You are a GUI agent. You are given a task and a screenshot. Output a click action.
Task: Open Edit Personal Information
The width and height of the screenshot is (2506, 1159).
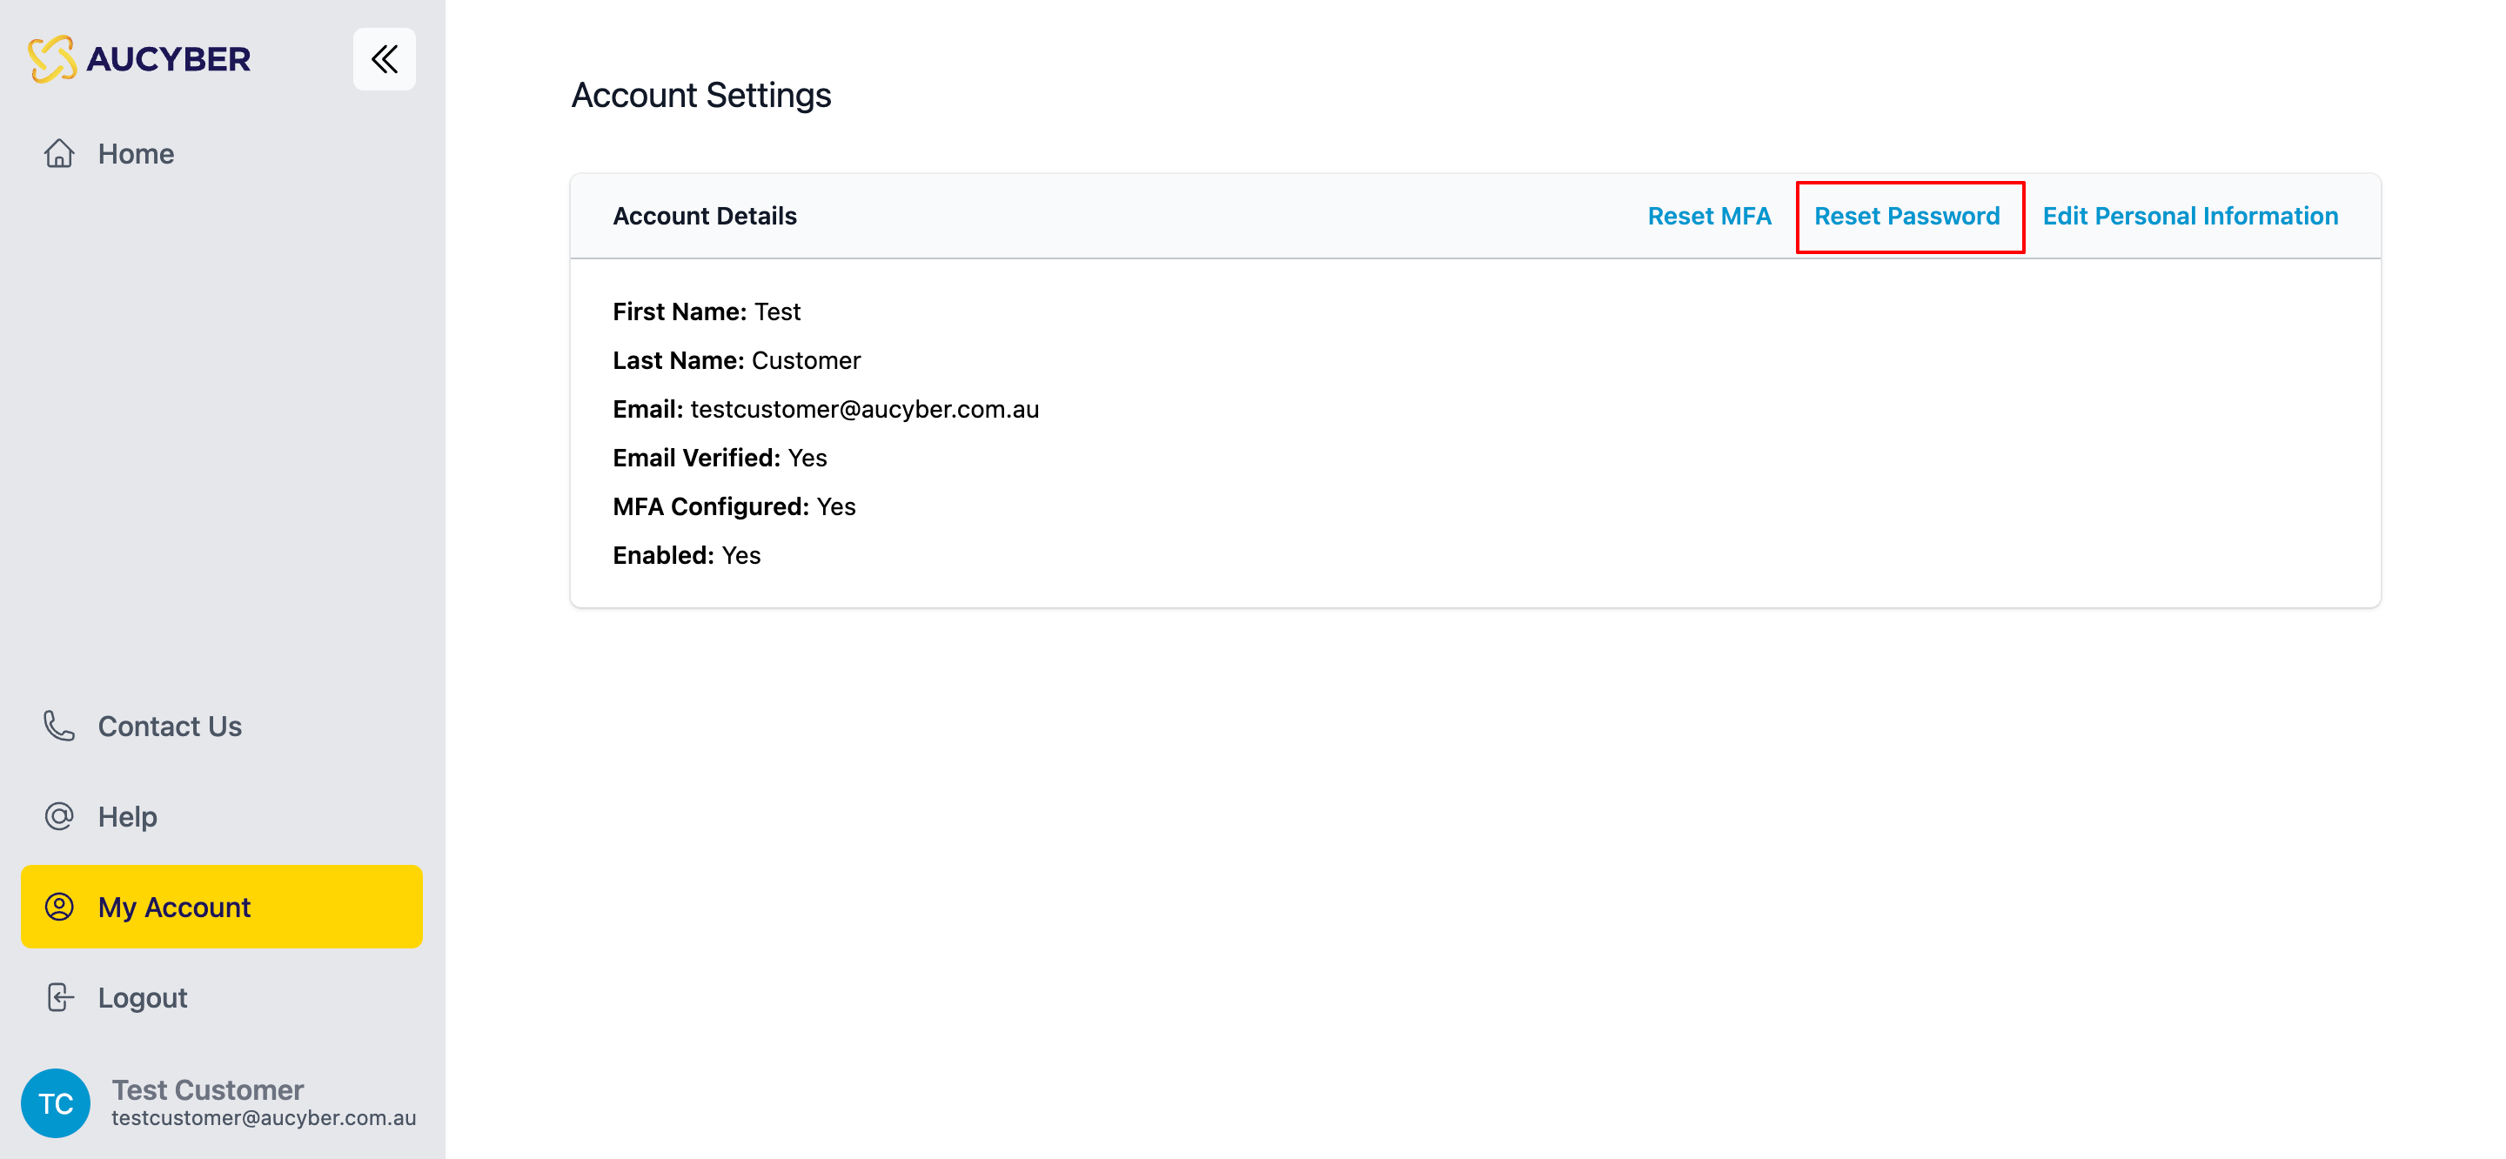click(2190, 216)
